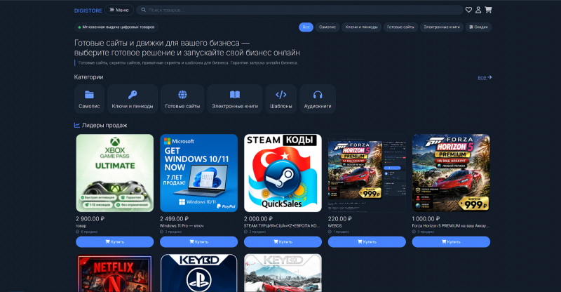561x292 pixels.
Task: Open the shopping cart icon in header
Action: tap(488, 10)
